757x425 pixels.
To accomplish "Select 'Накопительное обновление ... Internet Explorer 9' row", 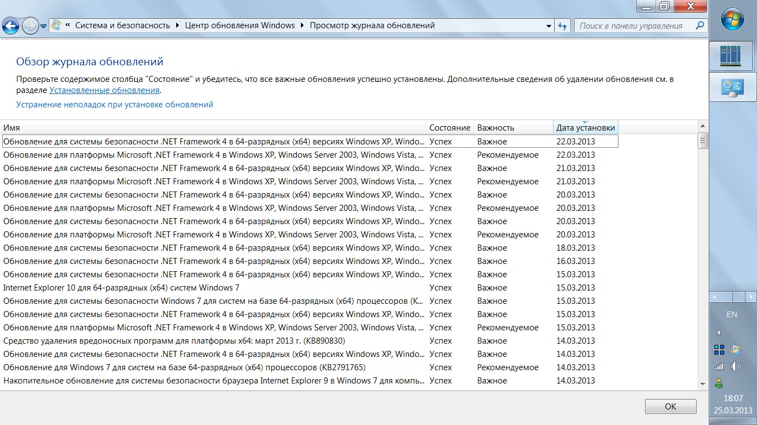I will point(309,381).
